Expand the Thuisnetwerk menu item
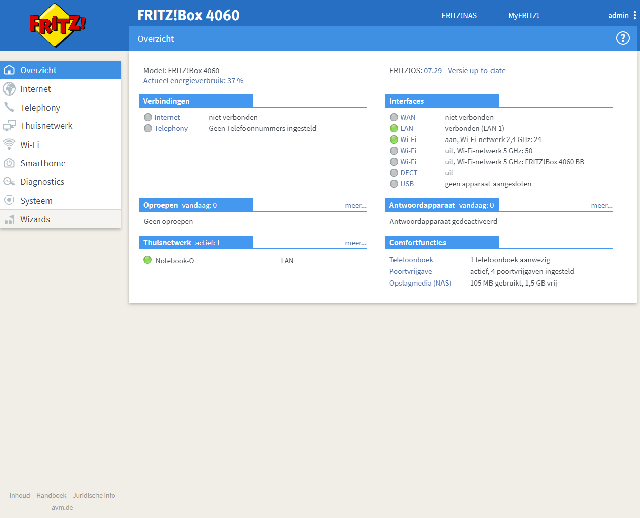Viewport: 640px width, 518px height. [x=61, y=126]
